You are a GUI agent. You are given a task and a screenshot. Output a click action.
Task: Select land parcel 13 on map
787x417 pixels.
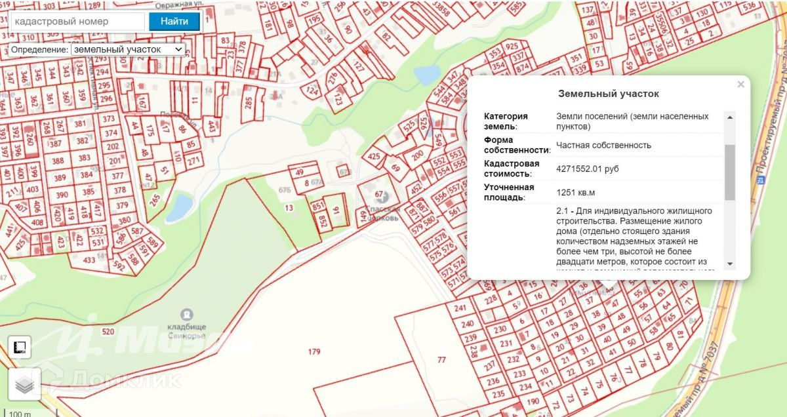(x=289, y=208)
